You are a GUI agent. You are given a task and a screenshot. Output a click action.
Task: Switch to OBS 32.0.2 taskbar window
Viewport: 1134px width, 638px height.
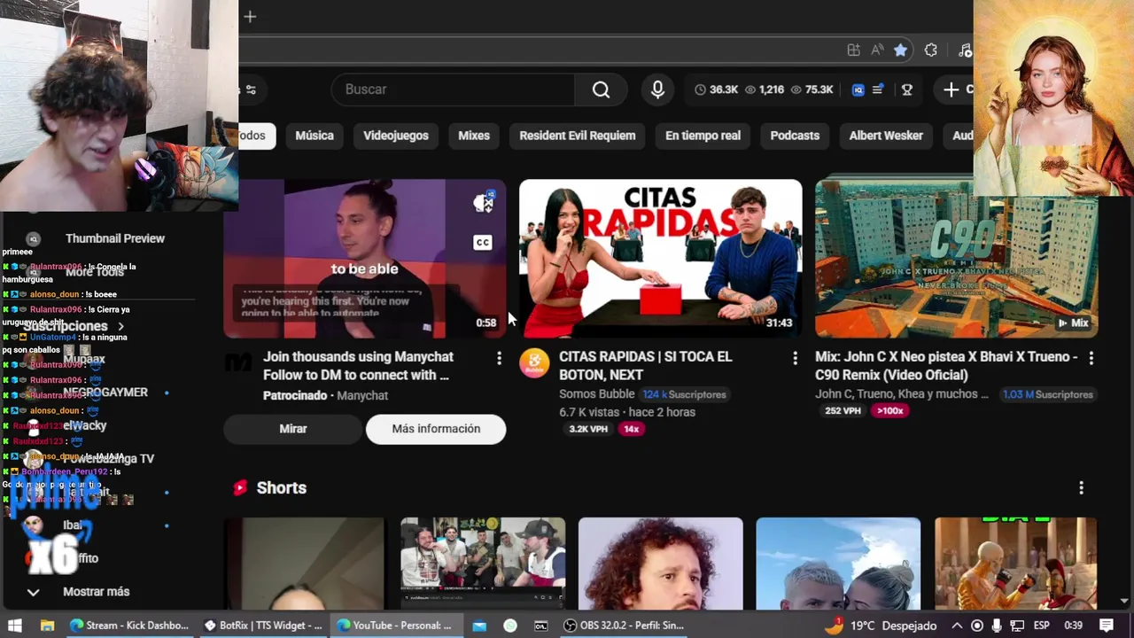624,626
